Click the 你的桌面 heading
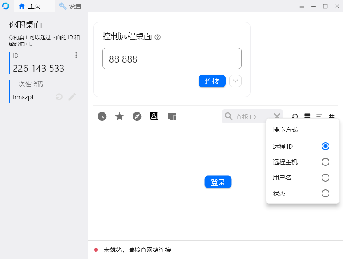This screenshot has height=259, width=343. [25, 24]
